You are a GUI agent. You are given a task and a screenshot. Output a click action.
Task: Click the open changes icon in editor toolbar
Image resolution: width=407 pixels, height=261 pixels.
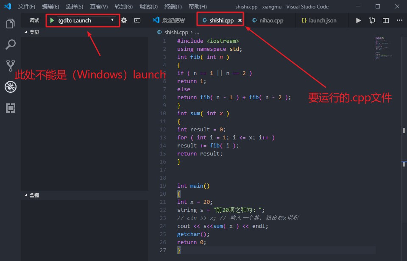[x=372, y=20]
